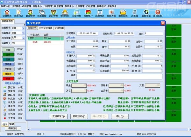Click the 退出系统 exit icon

tap(157, 13)
